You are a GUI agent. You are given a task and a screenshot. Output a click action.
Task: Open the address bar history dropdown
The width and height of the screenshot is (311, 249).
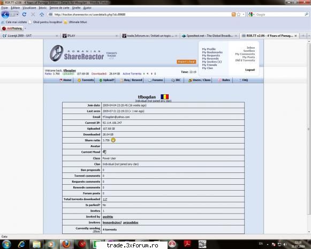pos(244,14)
